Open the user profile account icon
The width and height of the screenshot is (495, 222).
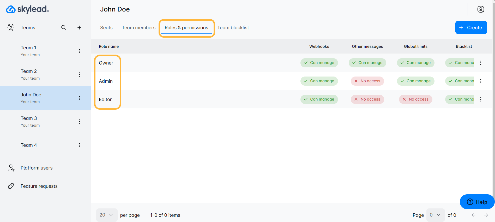480,9
